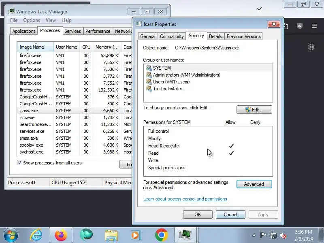The height and width of the screenshot is (243, 324).
Task: Click the Full control permission row
Action: 208,131
